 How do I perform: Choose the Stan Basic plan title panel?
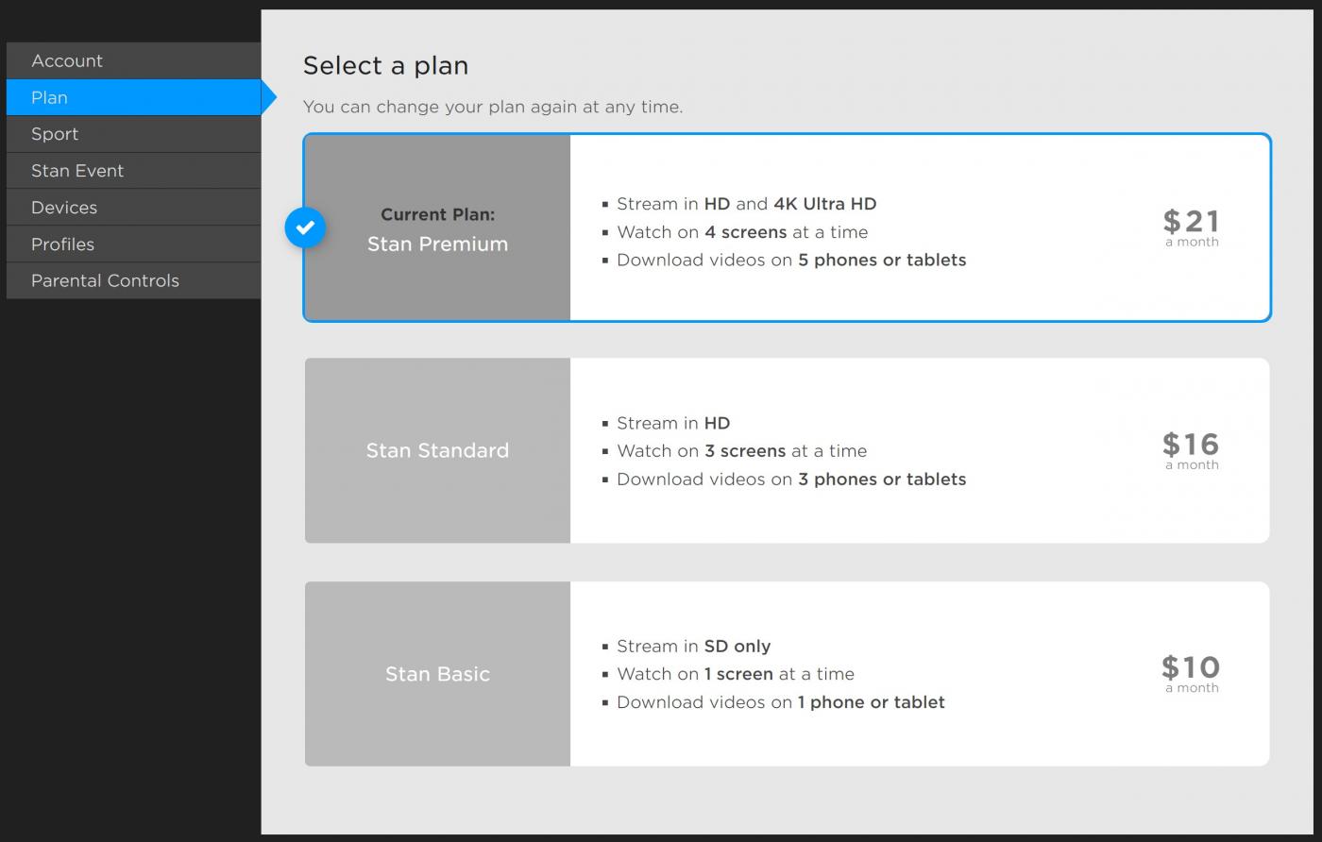coord(437,674)
